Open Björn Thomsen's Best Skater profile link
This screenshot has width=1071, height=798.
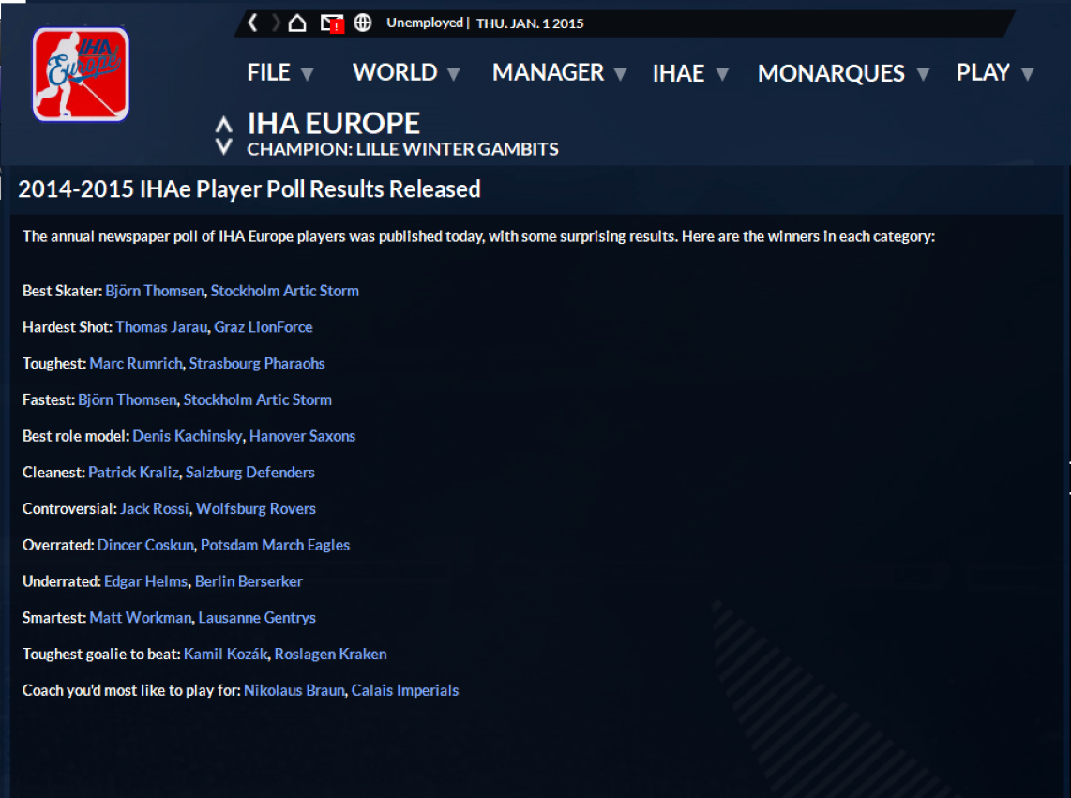pos(154,291)
